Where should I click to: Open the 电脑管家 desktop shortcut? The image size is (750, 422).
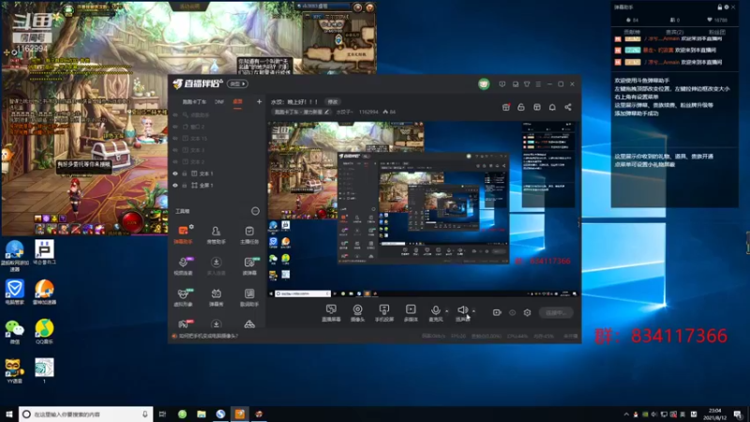pyautogui.click(x=14, y=292)
